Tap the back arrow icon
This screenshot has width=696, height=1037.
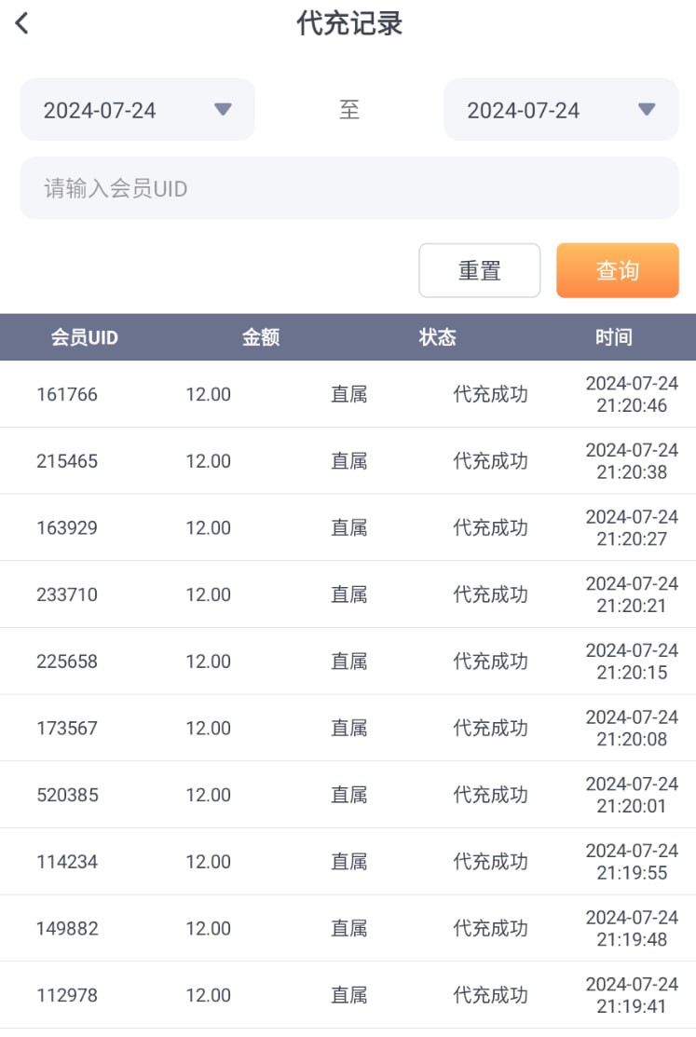[x=22, y=23]
